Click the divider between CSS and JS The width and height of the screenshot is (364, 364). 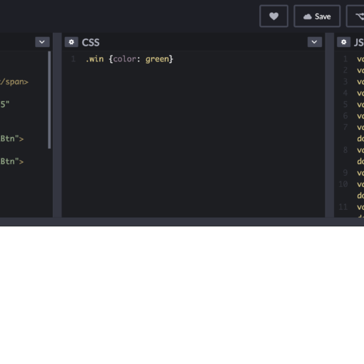(x=330, y=125)
